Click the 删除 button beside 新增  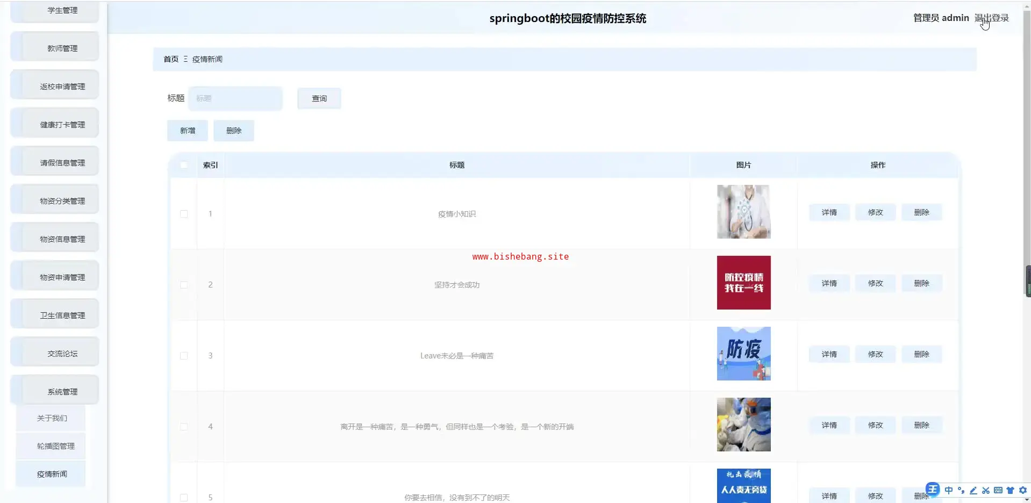click(x=234, y=131)
